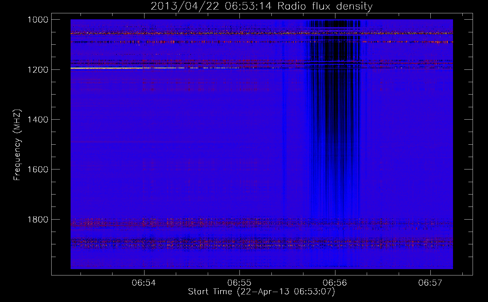
Task: Select the 1600 frequency axis label
Action: (x=38, y=169)
